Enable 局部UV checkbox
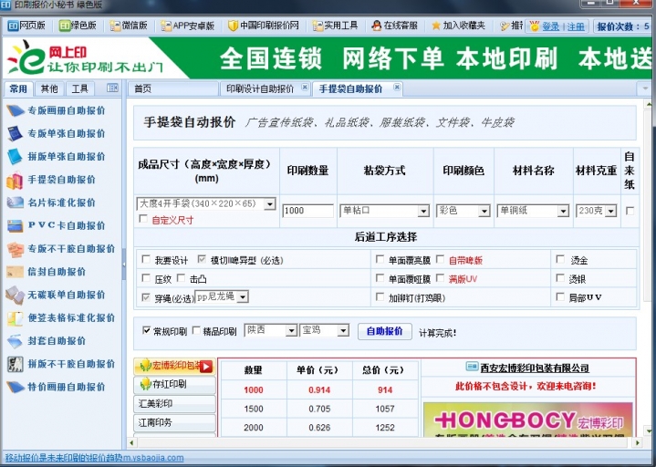The image size is (656, 467). (x=560, y=296)
